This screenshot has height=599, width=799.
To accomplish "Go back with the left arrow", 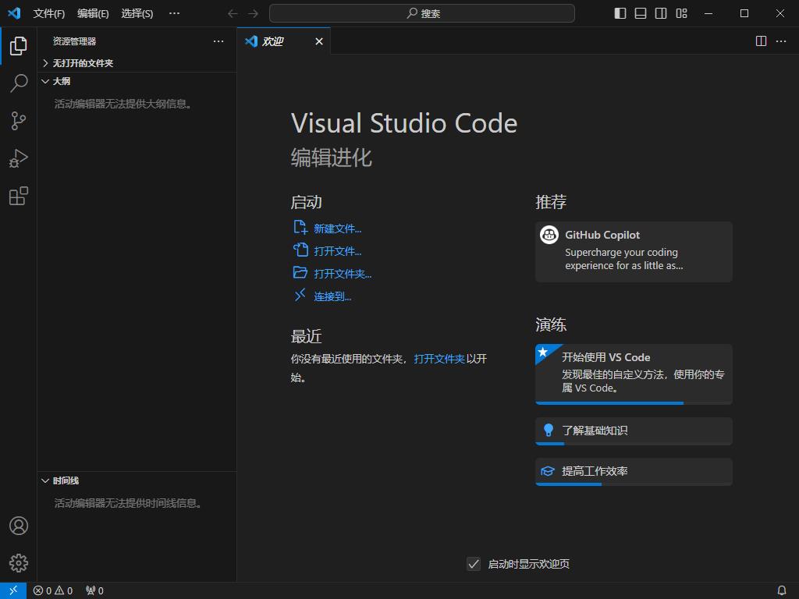I will click(233, 13).
